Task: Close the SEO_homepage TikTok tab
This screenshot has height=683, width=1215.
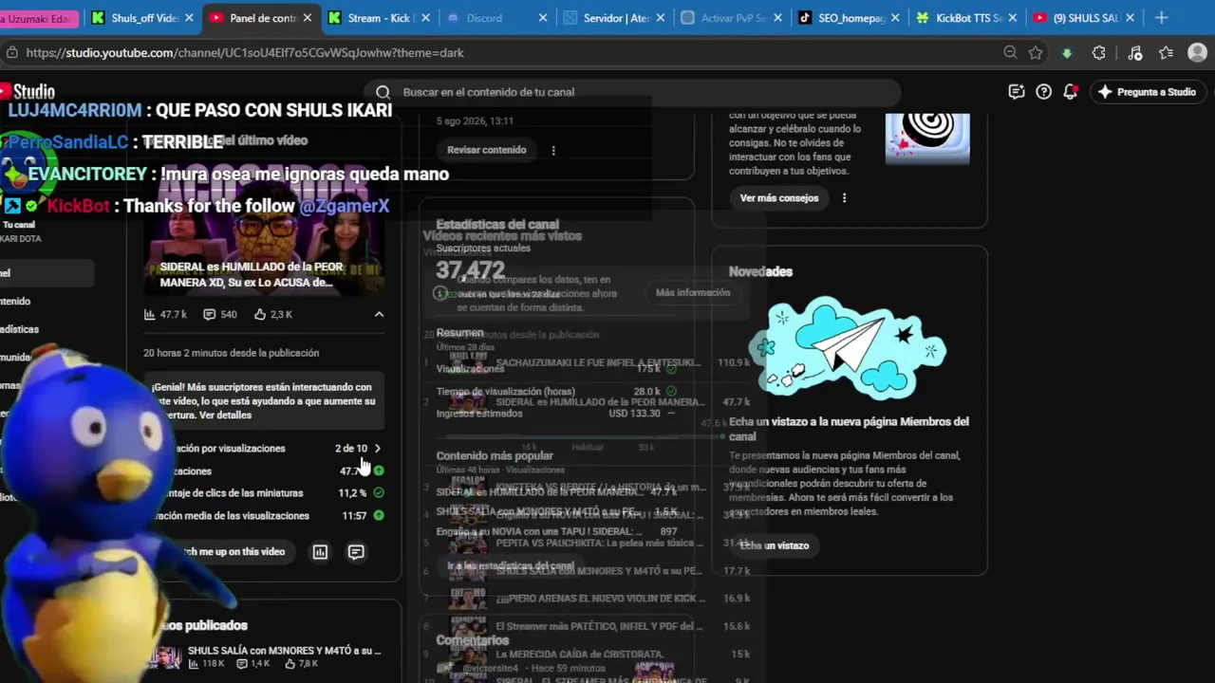Action: [895, 18]
